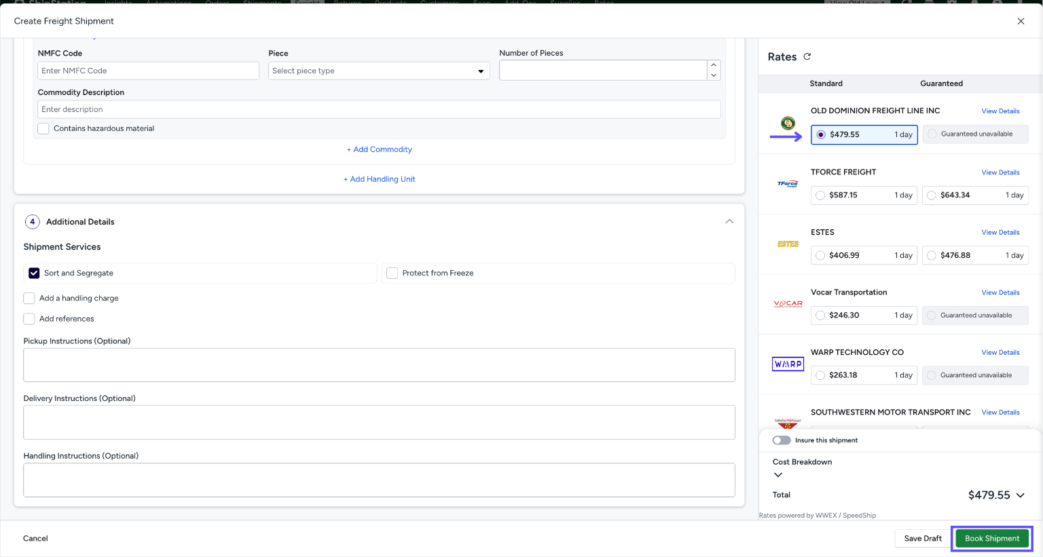Select Old Dominion $479.55 standard rate
Viewport: 1043px width, 557px height.
(x=864, y=134)
